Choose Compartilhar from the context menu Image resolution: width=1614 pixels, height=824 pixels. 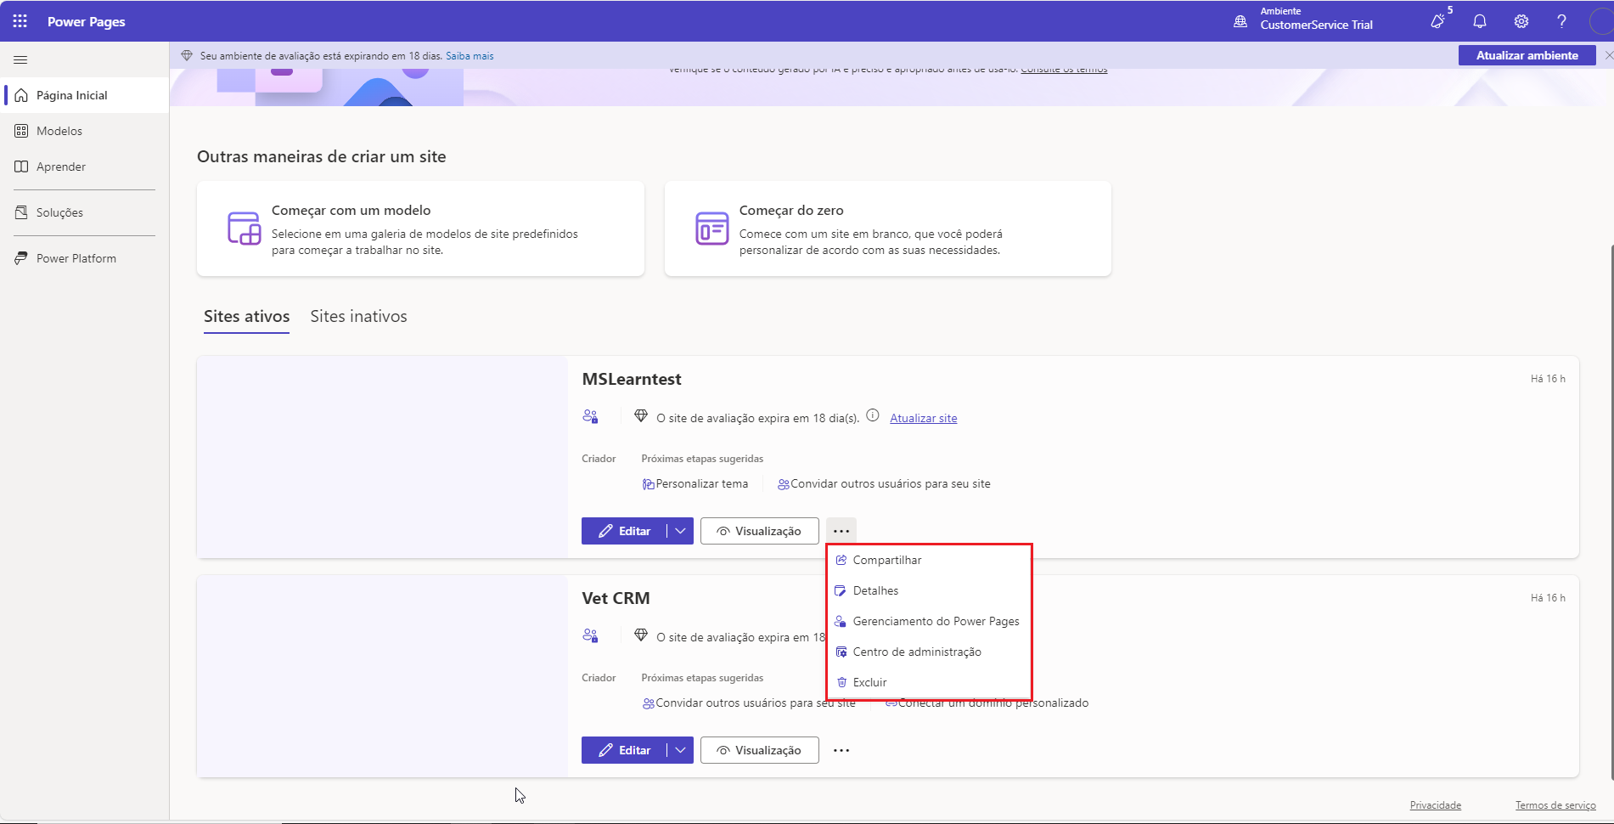[x=929, y=561]
